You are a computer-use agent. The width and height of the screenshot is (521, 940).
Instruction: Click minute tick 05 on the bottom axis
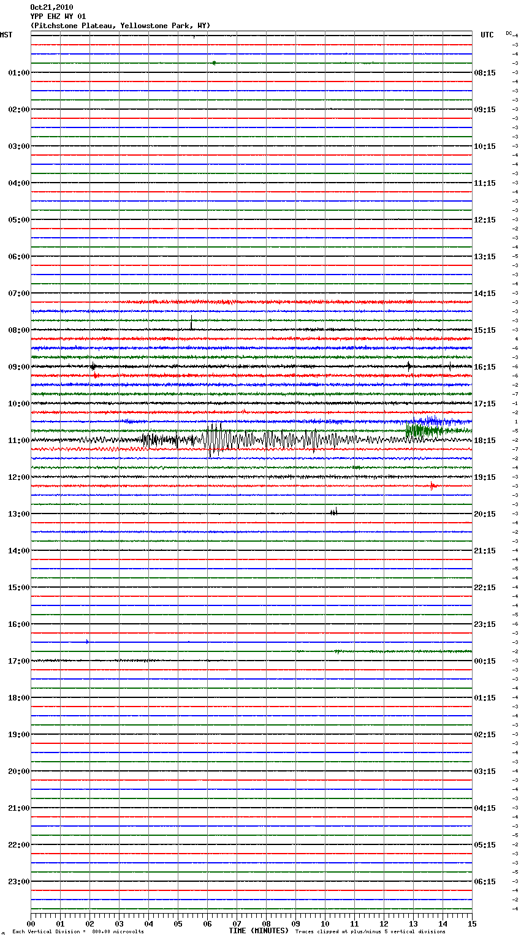tap(178, 923)
